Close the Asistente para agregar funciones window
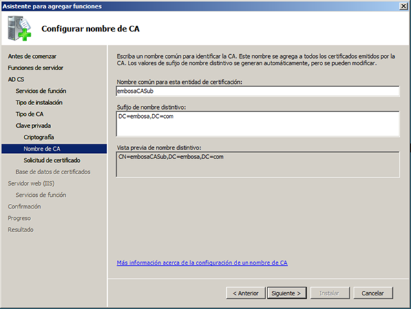Image resolution: width=411 pixels, height=309 pixels. (x=402, y=6)
